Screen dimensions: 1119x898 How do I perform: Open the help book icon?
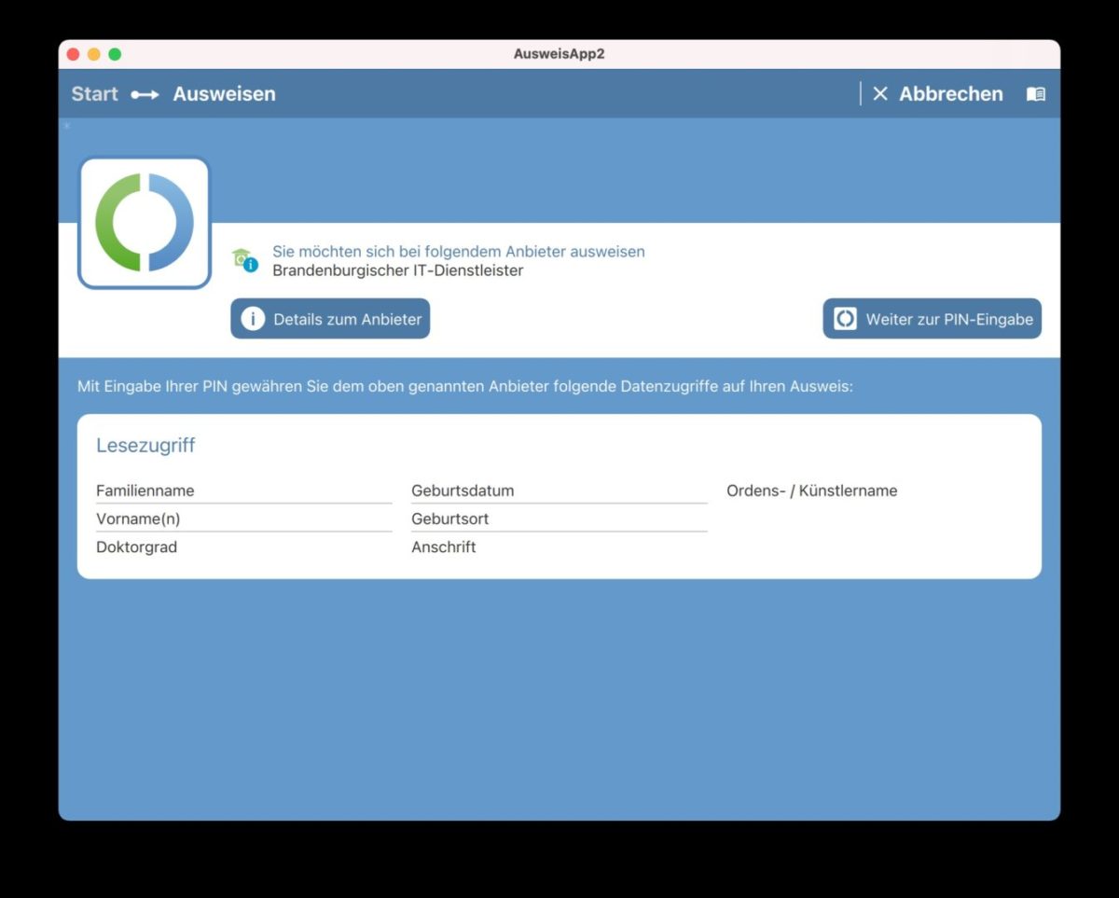point(1036,94)
